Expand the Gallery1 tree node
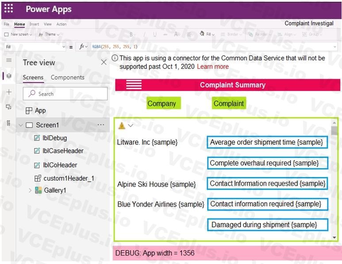This screenshot has height=264, width=342. (30, 190)
